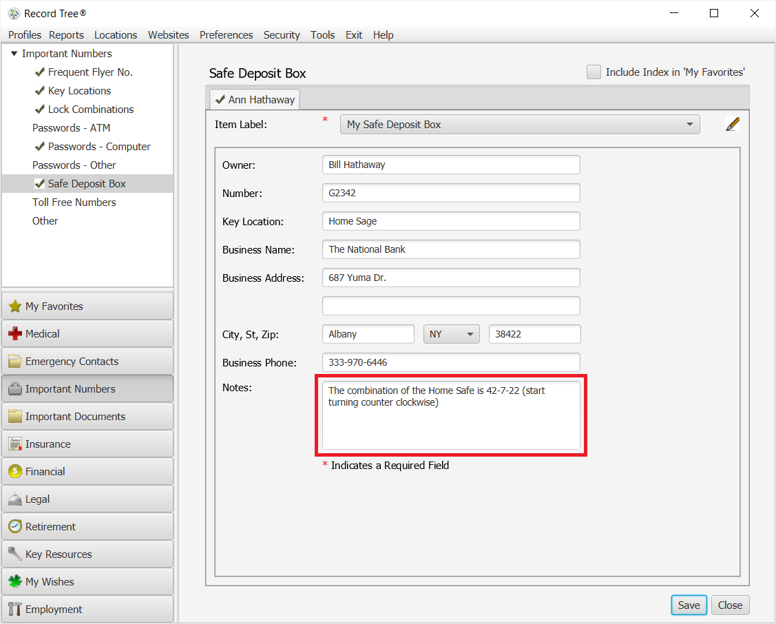
Task: Open the state dropdown showing NY
Action: coord(470,333)
